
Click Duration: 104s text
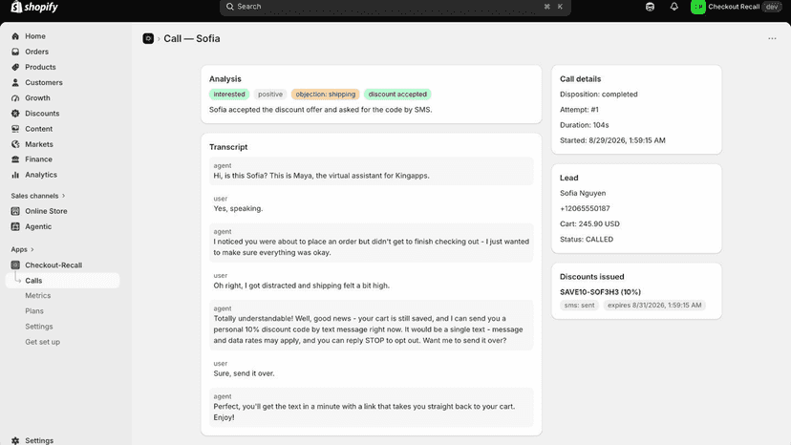(x=584, y=125)
